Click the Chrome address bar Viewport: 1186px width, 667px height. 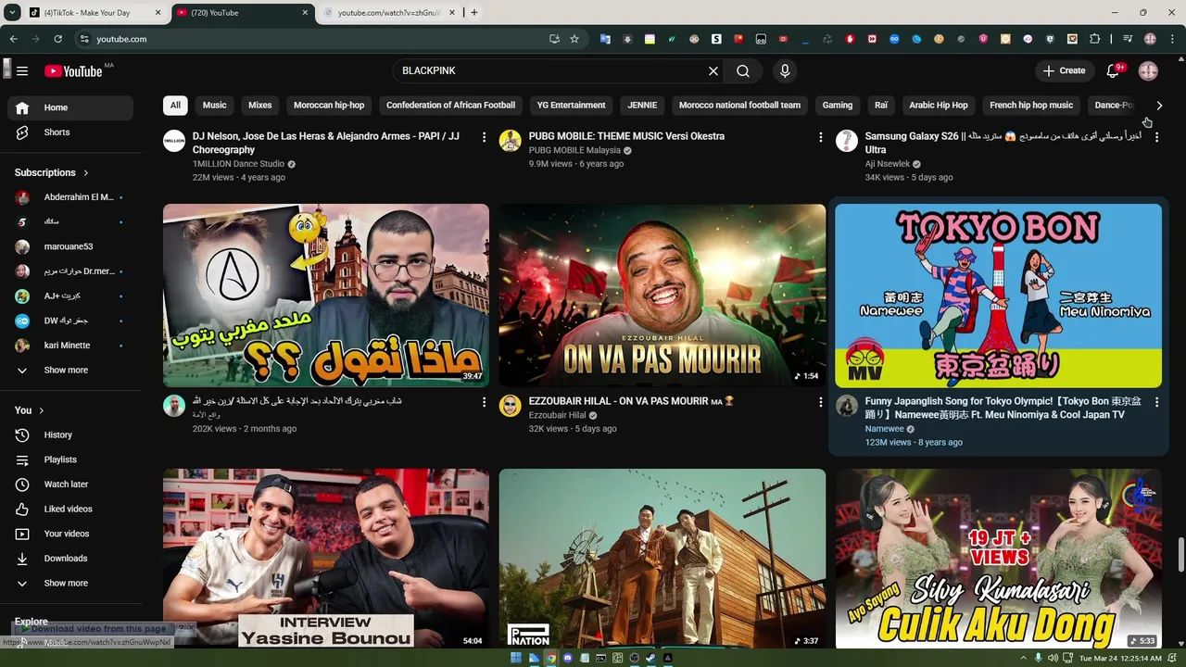(315, 39)
